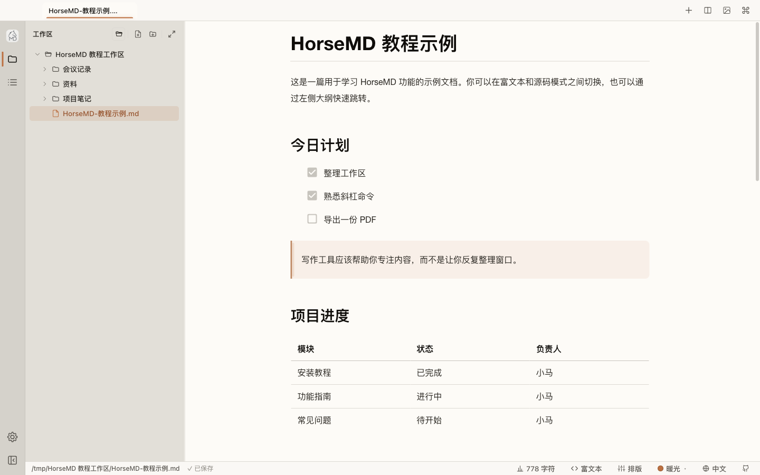Open the file explorer sidebar panel icon

[13, 59]
